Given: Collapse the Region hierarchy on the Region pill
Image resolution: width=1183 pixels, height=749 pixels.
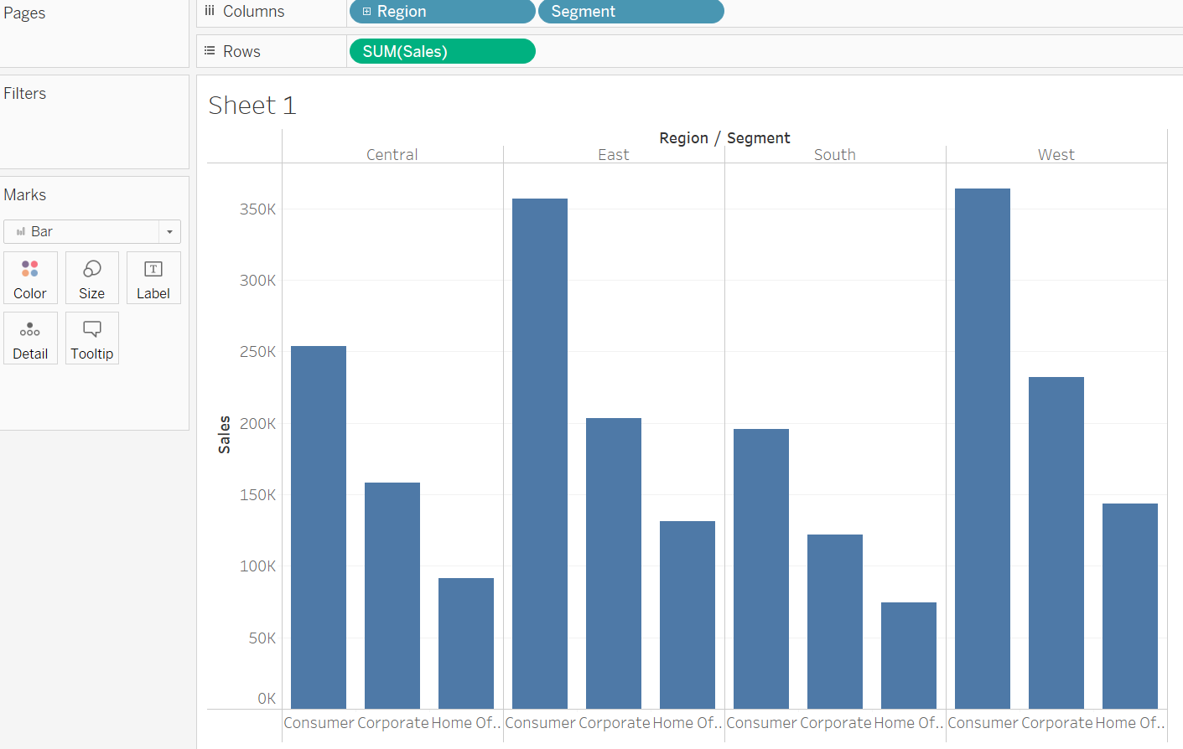Looking at the screenshot, I should 366,11.
